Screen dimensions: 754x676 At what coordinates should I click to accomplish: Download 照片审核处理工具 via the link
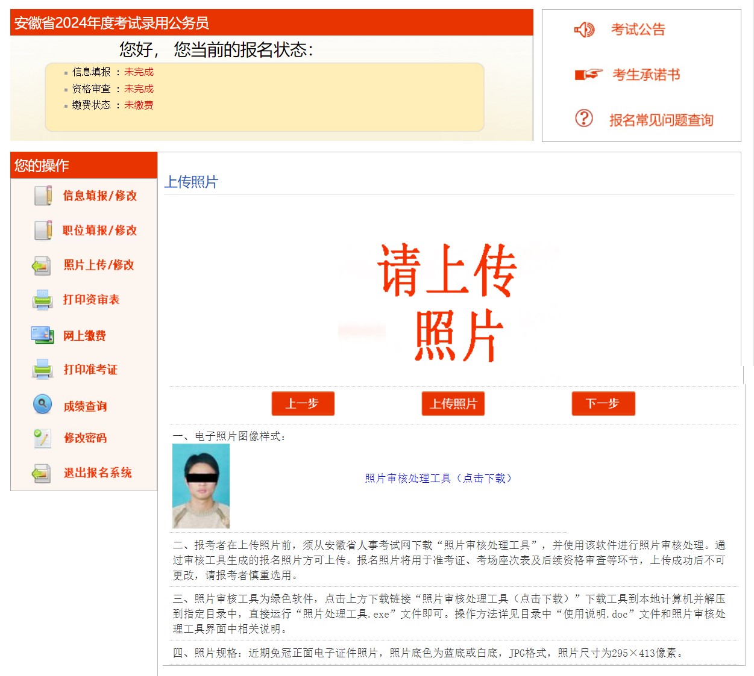click(438, 478)
